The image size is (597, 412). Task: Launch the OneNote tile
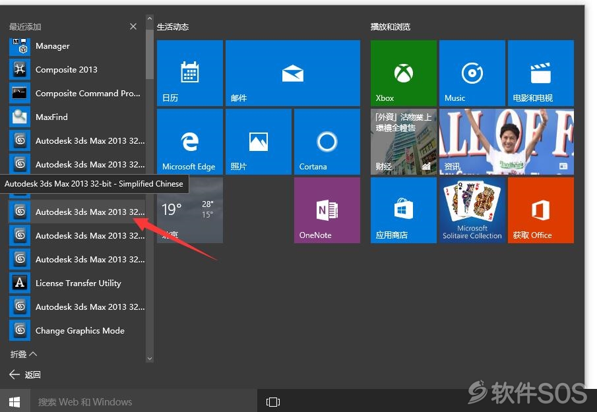[x=327, y=210]
